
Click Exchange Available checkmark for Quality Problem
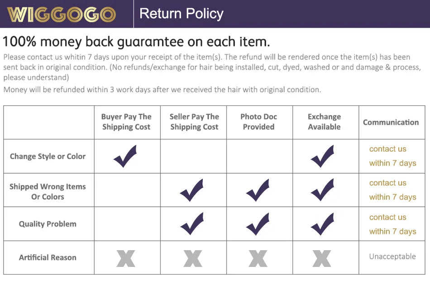[323, 224]
